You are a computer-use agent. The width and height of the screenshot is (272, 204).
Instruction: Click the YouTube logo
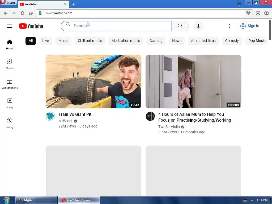tap(31, 26)
